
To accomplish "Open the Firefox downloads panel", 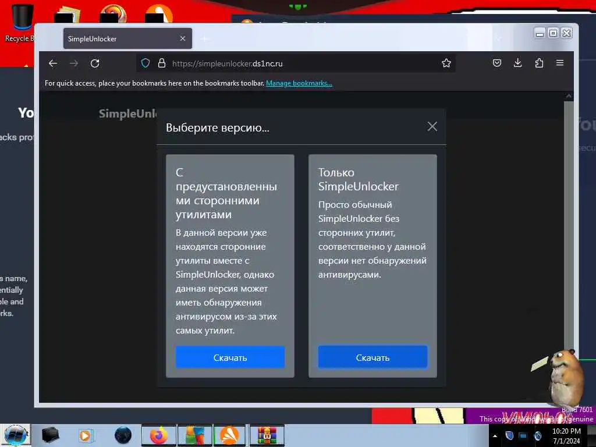I will pyautogui.click(x=517, y=63).
